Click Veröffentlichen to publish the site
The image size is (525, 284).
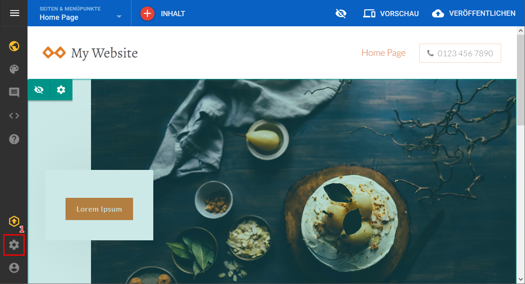point(474,13)
